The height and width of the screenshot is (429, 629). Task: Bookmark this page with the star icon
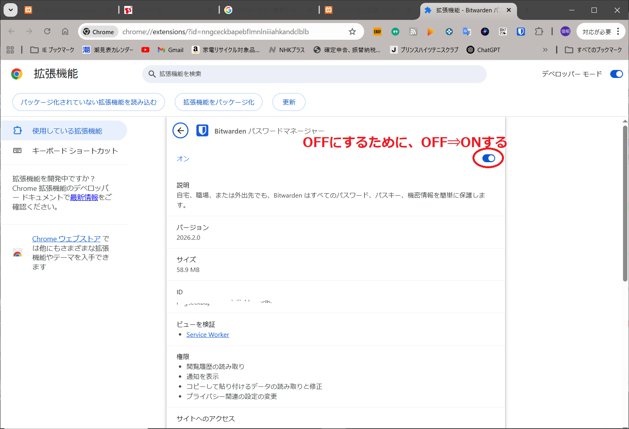pyautogui.click(x=352, y=32)
